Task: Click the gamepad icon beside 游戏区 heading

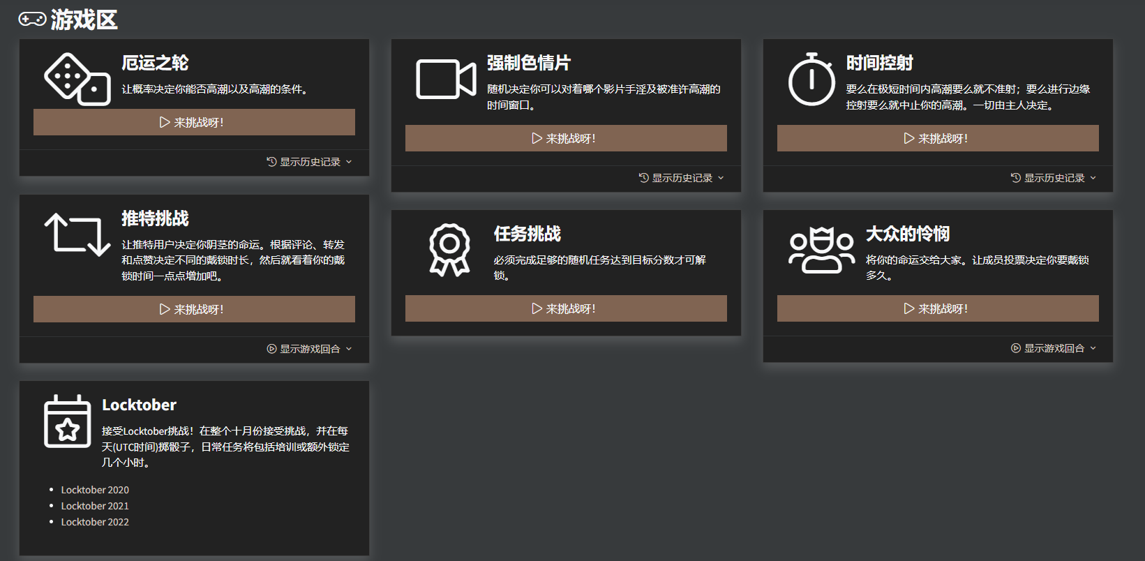Action: click(32, 20)
